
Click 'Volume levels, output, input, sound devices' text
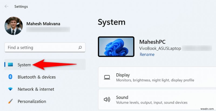click(152, 102)
